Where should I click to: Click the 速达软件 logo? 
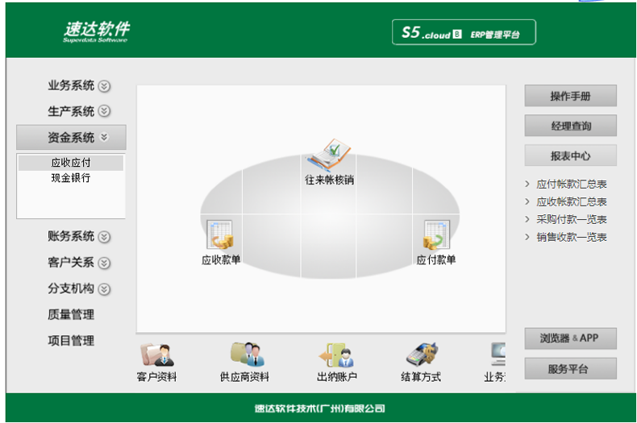(96, 31)
